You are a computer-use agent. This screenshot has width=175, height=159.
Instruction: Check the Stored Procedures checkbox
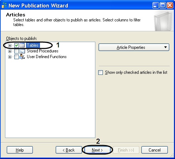(x=16, y=51)
